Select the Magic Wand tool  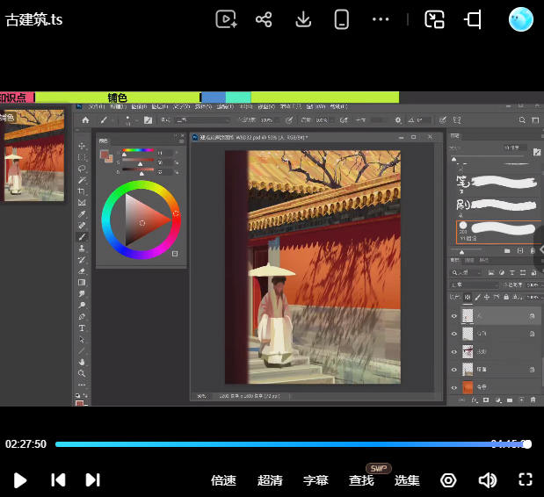[x=82, y=180]
